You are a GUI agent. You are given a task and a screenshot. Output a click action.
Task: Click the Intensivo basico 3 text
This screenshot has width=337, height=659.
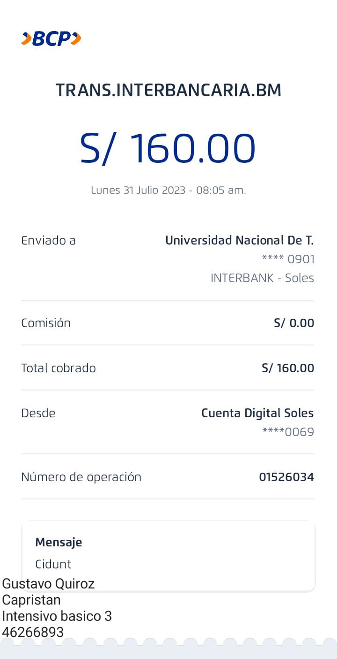(x=57, y=616)
